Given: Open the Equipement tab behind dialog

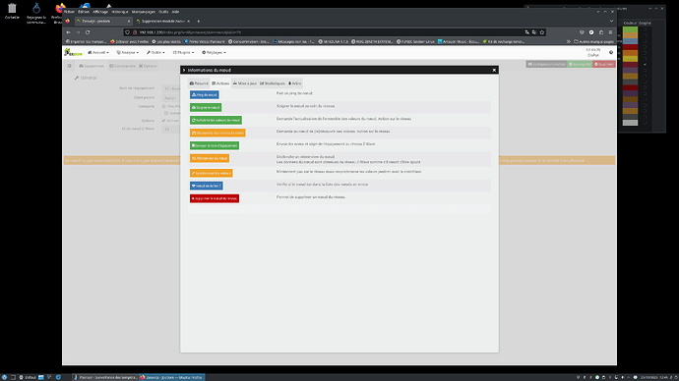Looking at the screenshot, I should [x=92, y=66].
